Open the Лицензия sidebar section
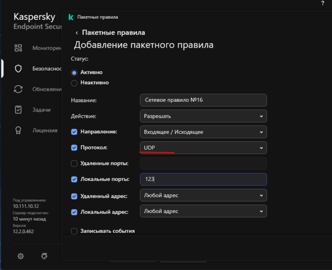The image size is (332, 270). 45,130
